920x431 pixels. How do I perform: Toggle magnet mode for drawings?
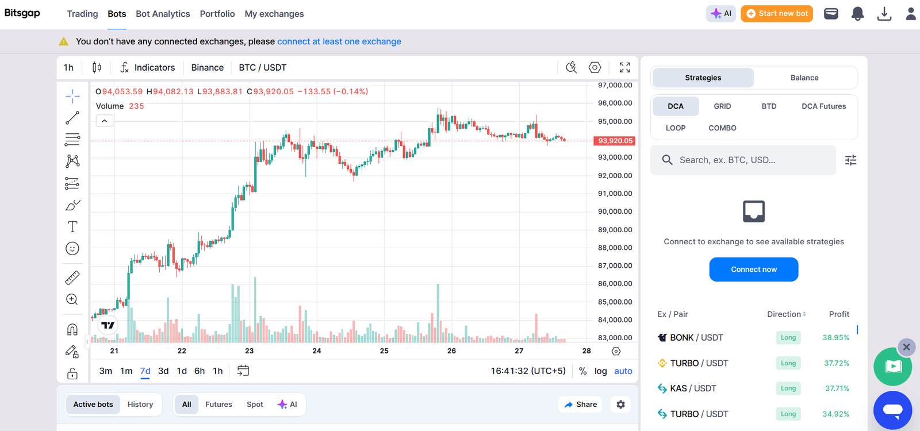click(x=72, y=328)
